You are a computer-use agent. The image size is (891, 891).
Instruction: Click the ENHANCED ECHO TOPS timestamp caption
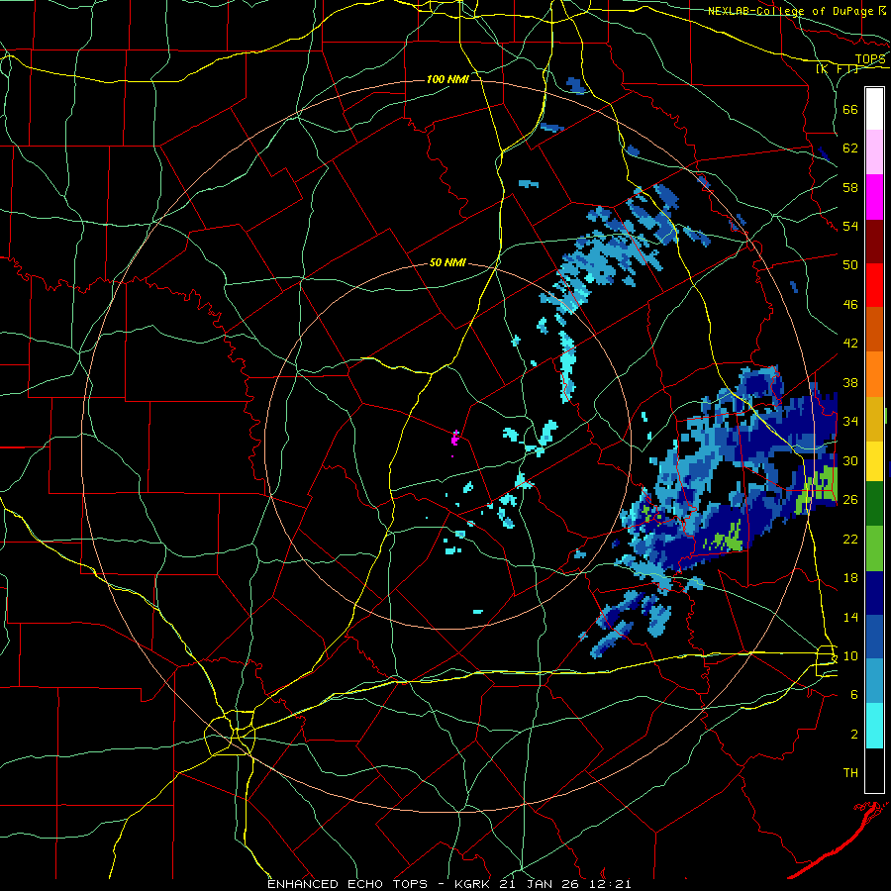point(448,884)
